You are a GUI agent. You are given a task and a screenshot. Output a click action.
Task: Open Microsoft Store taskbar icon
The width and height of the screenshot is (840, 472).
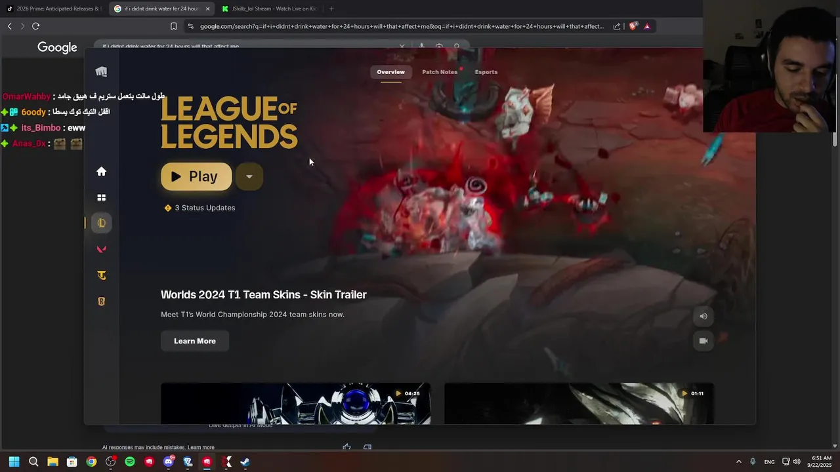(x=72, y=462)
